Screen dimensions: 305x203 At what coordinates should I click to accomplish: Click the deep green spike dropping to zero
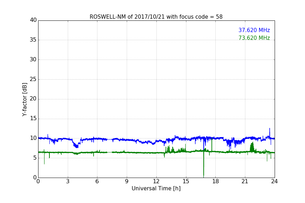pyautogui.click(x=204, y=164)
